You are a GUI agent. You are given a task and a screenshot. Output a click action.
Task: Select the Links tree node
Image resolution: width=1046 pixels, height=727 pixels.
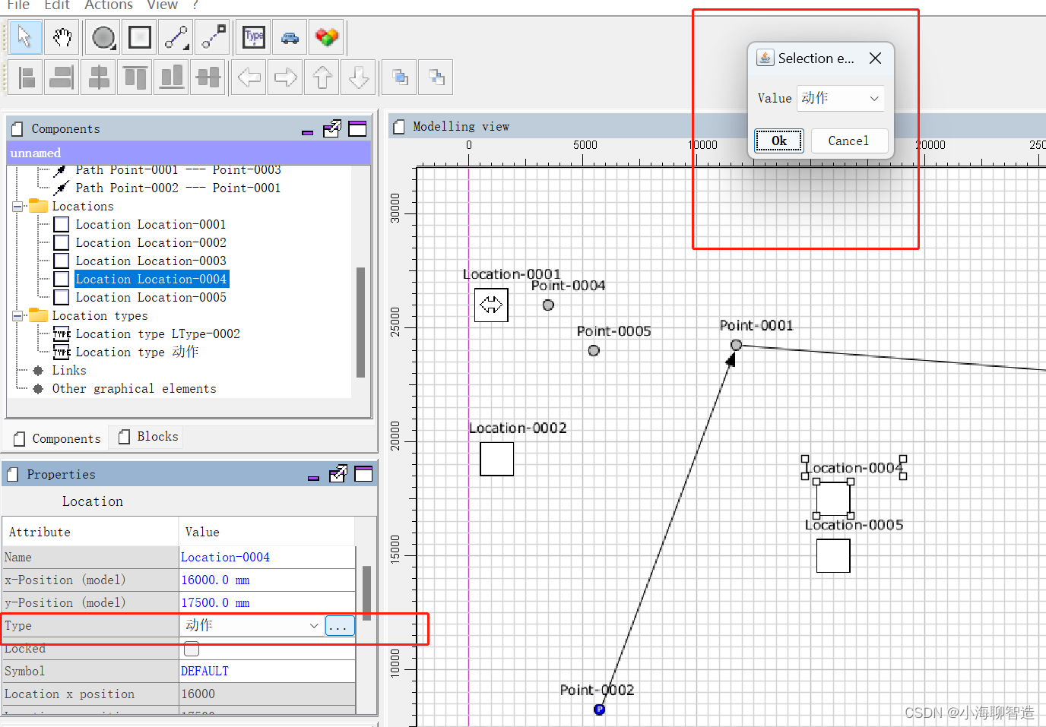[69, 371]
